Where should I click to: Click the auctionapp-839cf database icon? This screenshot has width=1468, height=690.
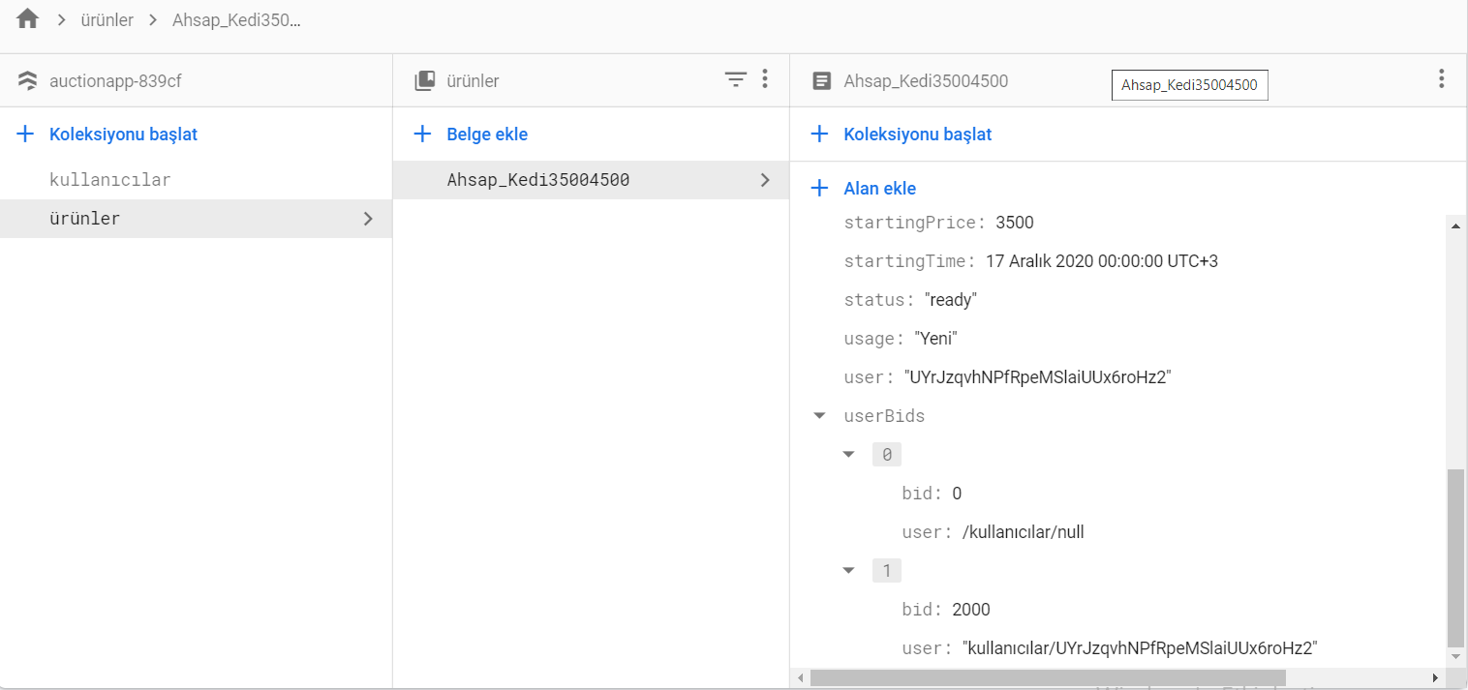pyautogui.click(x=27, y=81)
